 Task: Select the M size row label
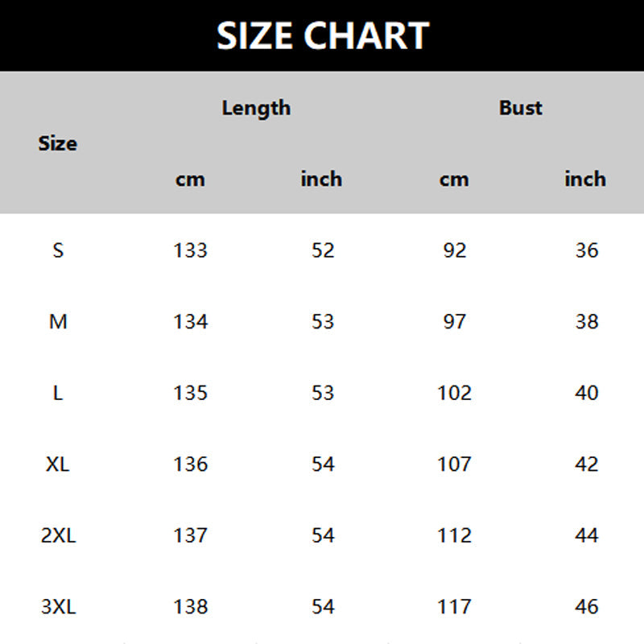[x=58, y=322]
